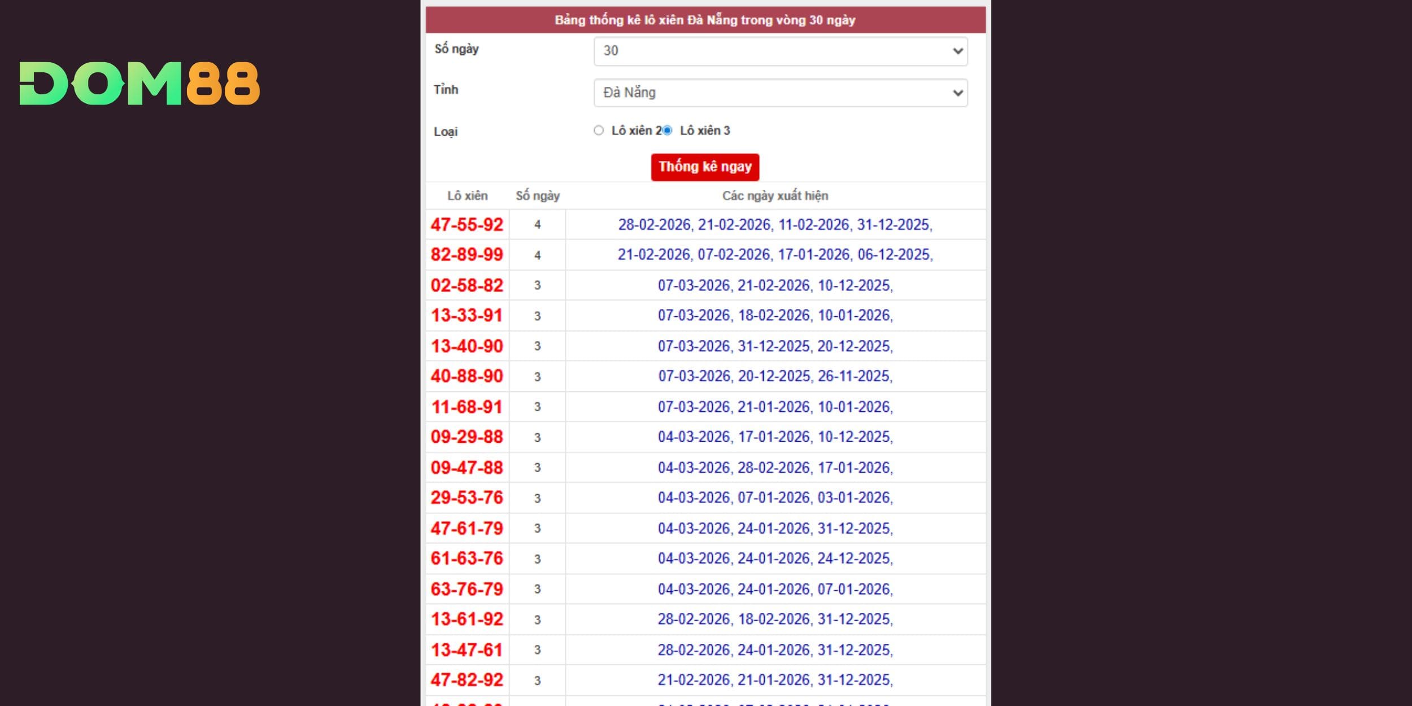This screenshot has width=1412, height=706.
Task: Click the 47-55-92 lô xiên entry
Action: click(467, 225)
